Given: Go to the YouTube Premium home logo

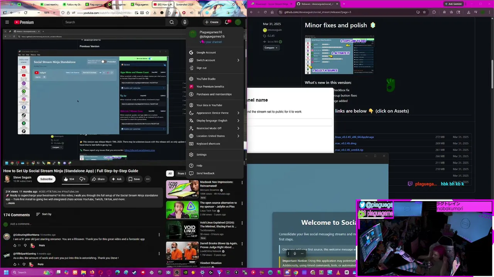Looking at the screenshot, I should pyautogui.click(x=24, y=22).
